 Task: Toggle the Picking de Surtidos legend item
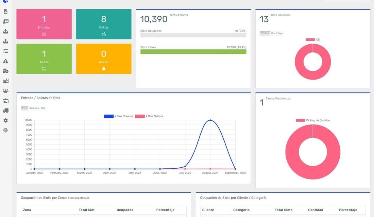click(x=313, y=120)
